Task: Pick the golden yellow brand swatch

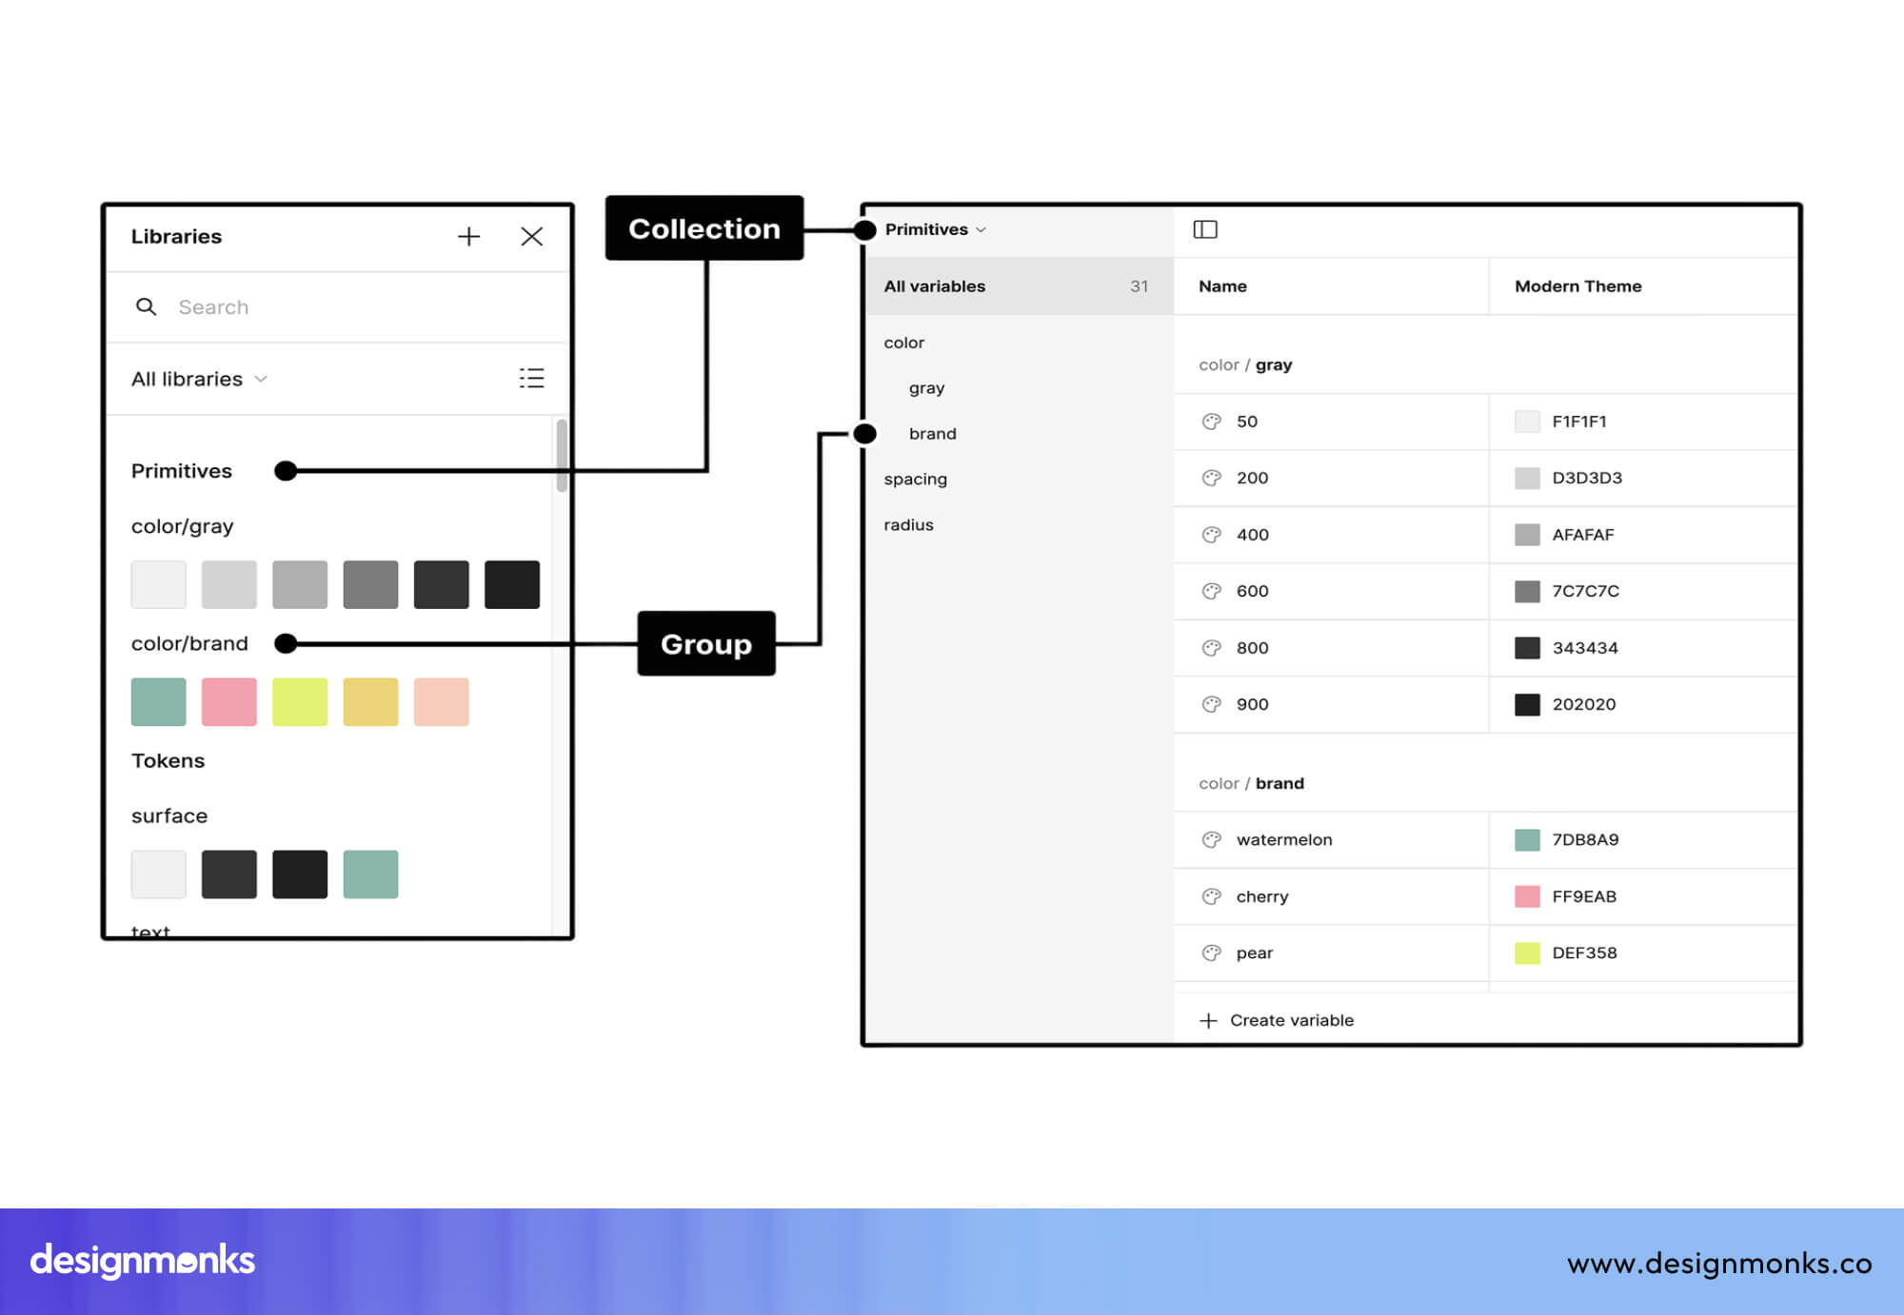Action: (x=370, y=702)
